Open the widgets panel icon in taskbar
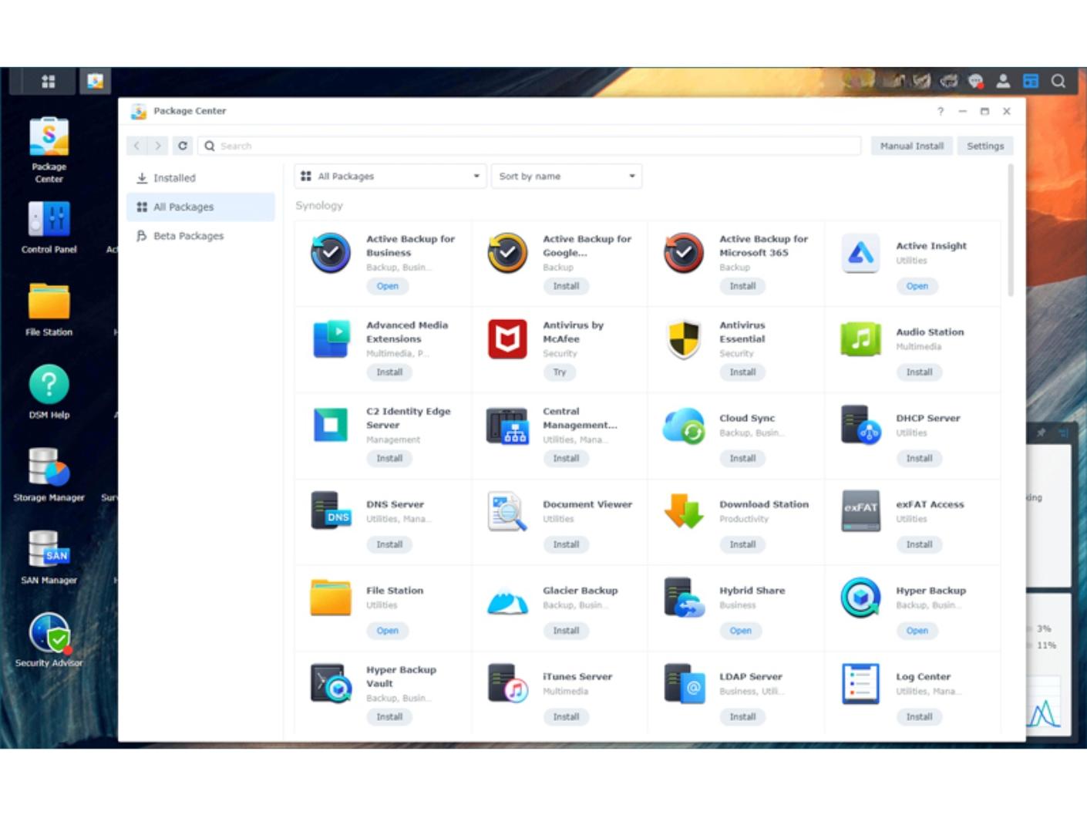The height and width of the screenshot is (815, 1087). [1031, 81]
